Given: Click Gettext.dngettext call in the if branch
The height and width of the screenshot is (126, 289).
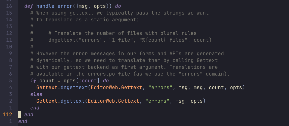Looking at the screenshot, I should (62, 88).
